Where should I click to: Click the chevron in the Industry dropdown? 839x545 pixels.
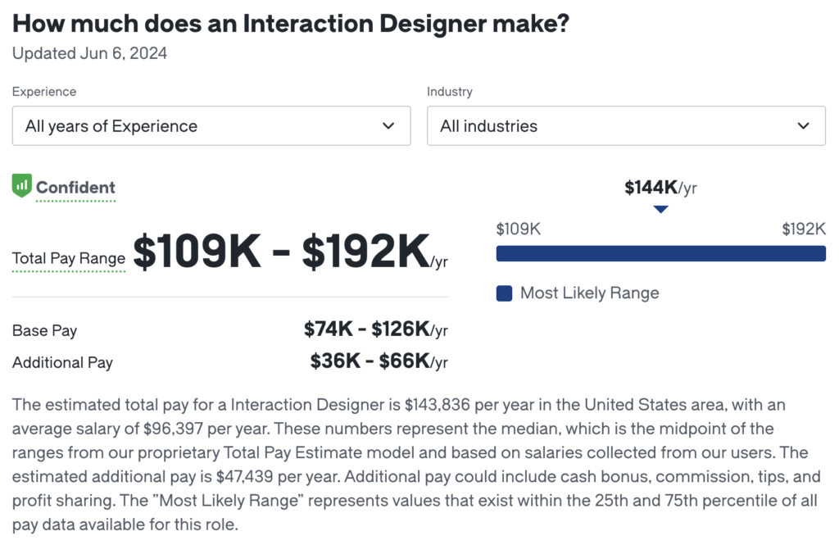[x=803, y=126]
